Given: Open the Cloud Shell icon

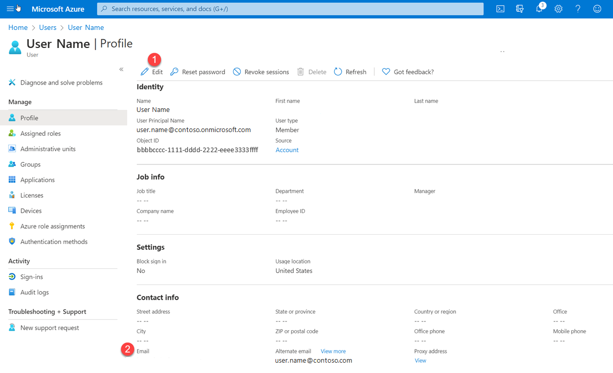Looking at the screenshot, I should click(500, 8).
